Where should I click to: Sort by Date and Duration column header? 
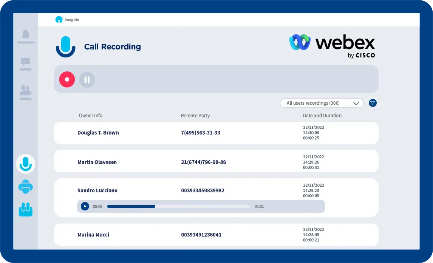(x=322, y=116)
